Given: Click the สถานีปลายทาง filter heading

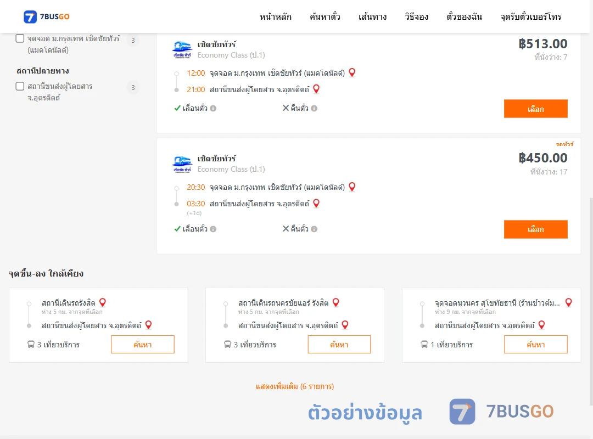Looking at the screenshot, I should pos(43,71).
